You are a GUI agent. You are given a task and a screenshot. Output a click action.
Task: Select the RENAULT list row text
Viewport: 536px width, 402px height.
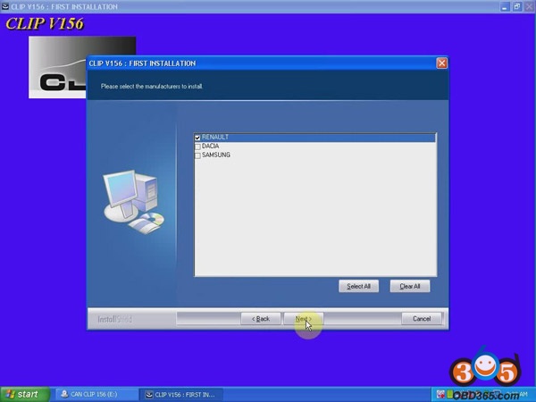point(215,137)
